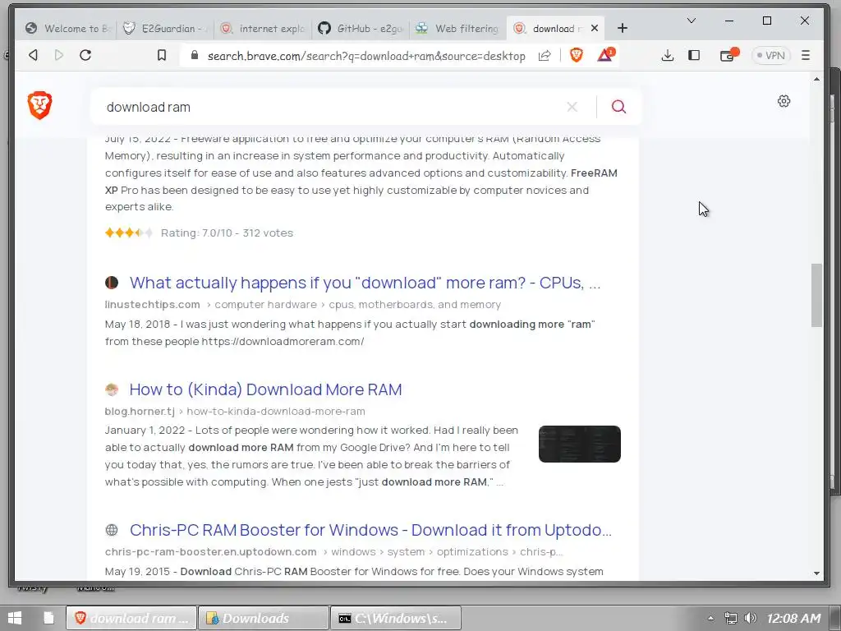Click the scrollbar up arrow
The width and height of the screenshot is (841, 631).
click(816, 79)
